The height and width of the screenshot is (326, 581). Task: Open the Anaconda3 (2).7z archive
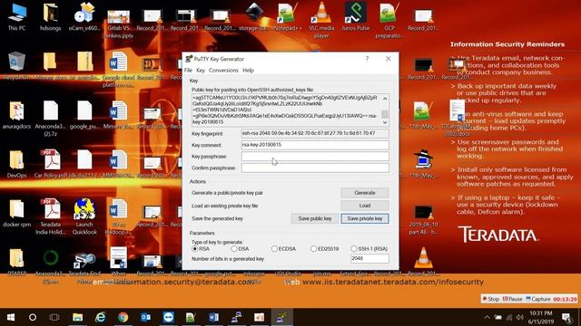[x=51, y=119]
